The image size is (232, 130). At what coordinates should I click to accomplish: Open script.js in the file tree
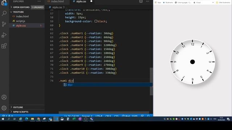coord(20,21)
